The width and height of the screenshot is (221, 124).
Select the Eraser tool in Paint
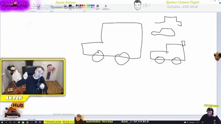tap(31, 8)
